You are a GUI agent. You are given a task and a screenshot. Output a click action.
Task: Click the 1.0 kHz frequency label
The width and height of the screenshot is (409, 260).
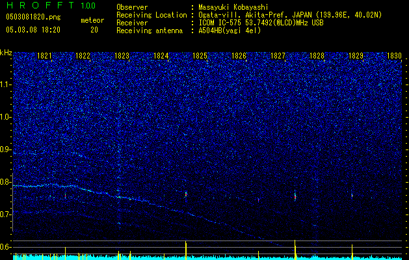pyautogui.click(x=6, y=117)
